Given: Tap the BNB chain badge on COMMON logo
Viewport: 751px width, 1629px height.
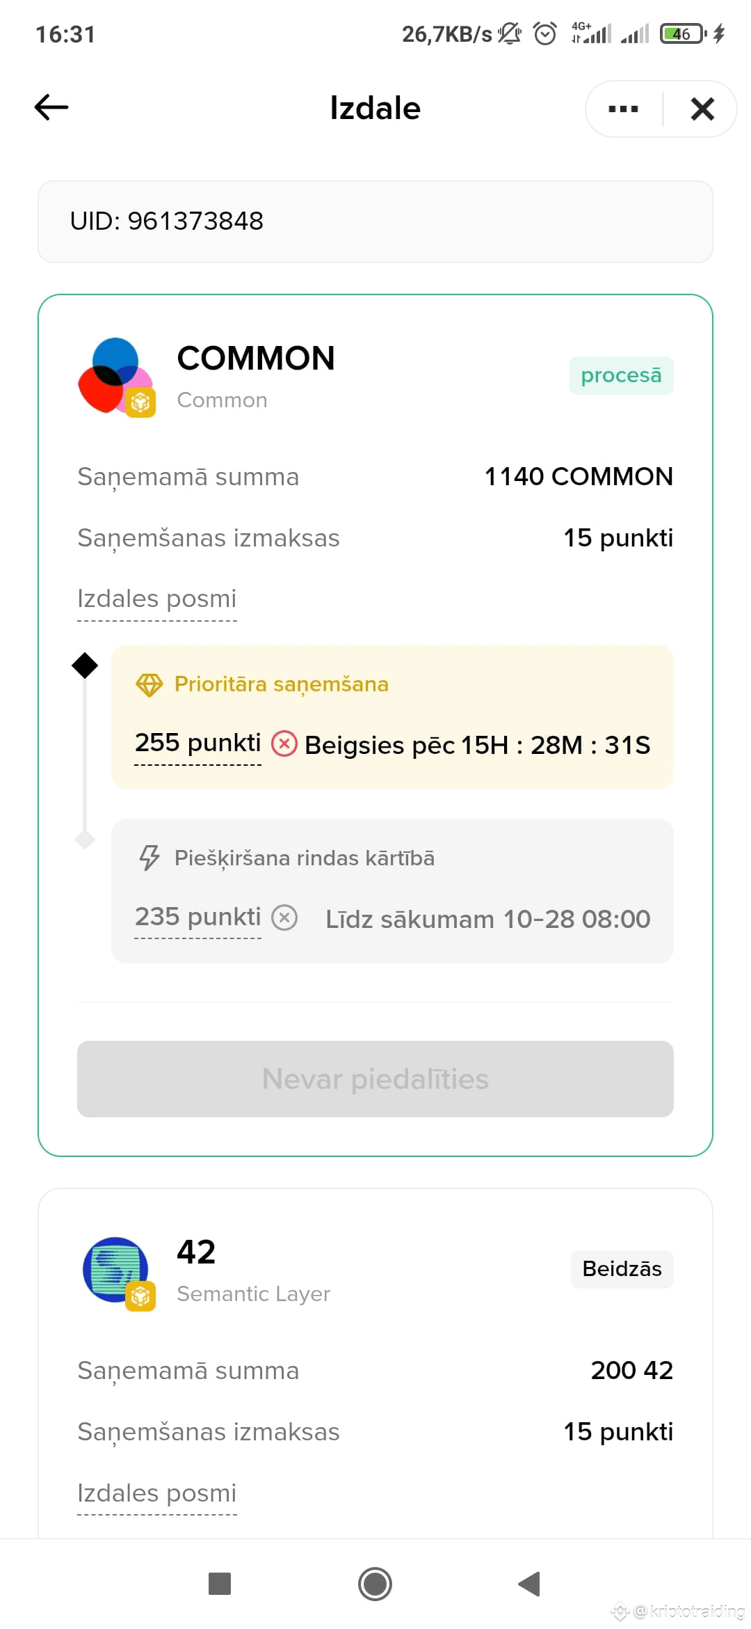Looking at the screenshot, I should 140,402.
